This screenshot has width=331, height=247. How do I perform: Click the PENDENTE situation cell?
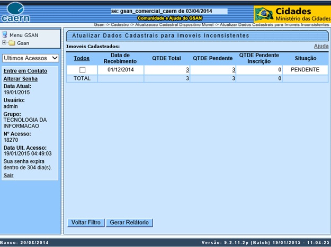tap(305, 70)
